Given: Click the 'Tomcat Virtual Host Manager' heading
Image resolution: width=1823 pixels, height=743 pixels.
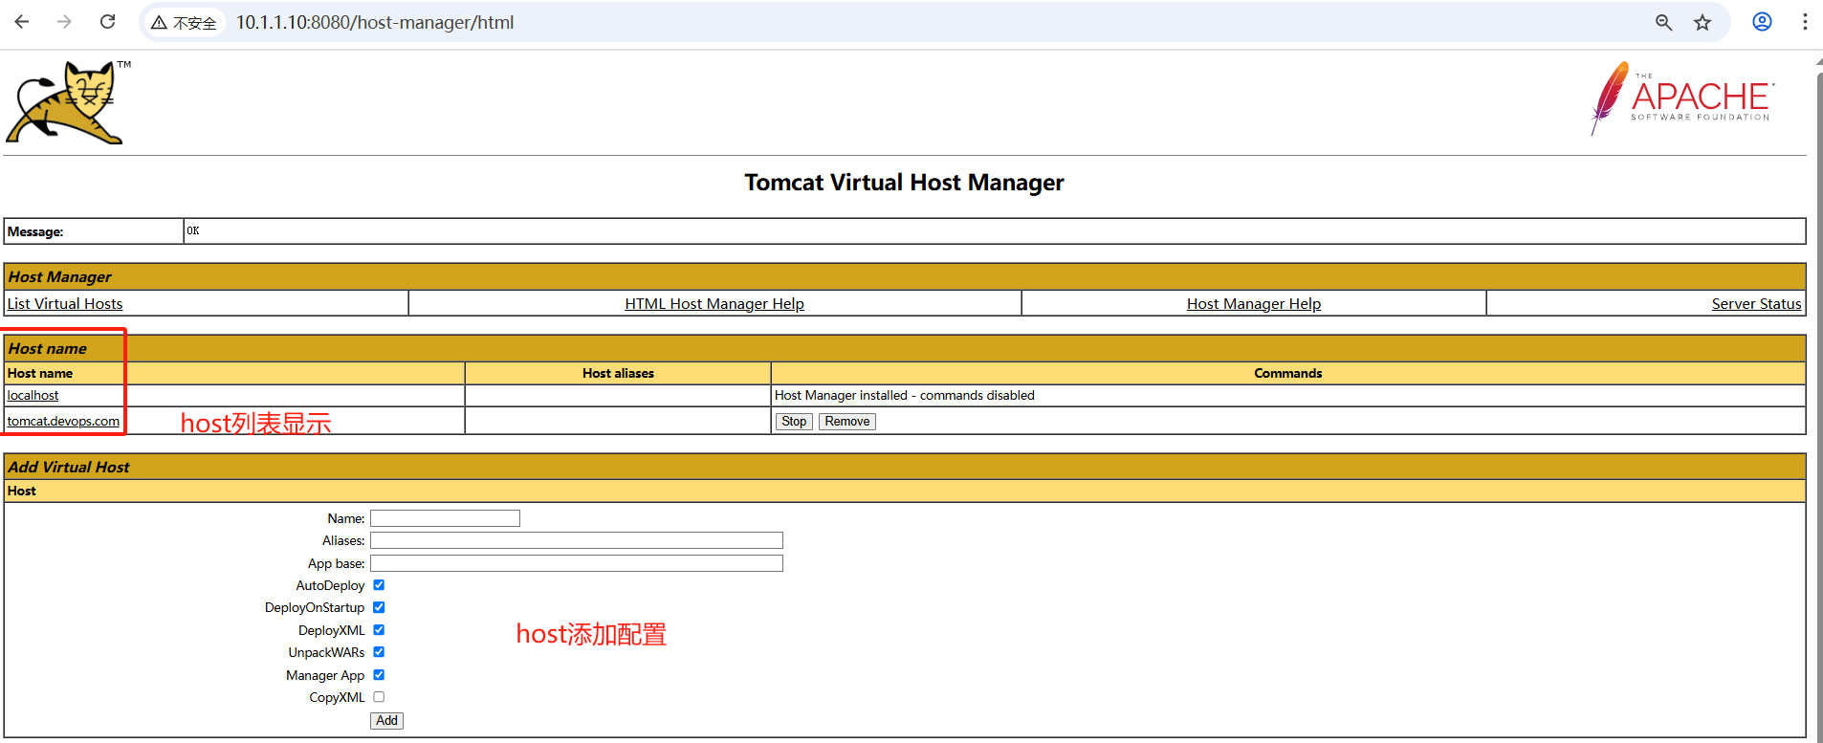Looking at the screenshot, I should [905, 183].
